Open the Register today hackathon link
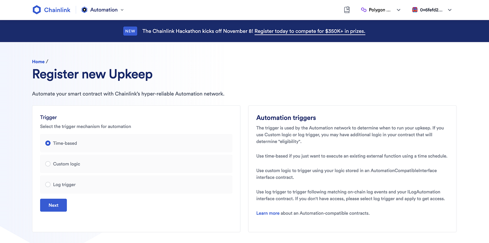Screen dimensions: 489x243 click(310, 31)
